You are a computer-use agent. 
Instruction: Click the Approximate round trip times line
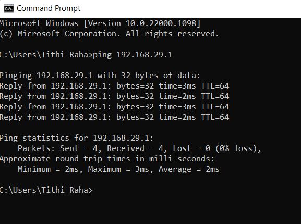[107, 159]
